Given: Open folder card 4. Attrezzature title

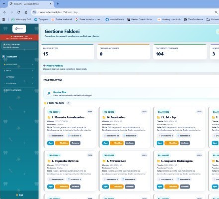Looking at the screenshot, I should pyautogui.click(x=116, y=161).
